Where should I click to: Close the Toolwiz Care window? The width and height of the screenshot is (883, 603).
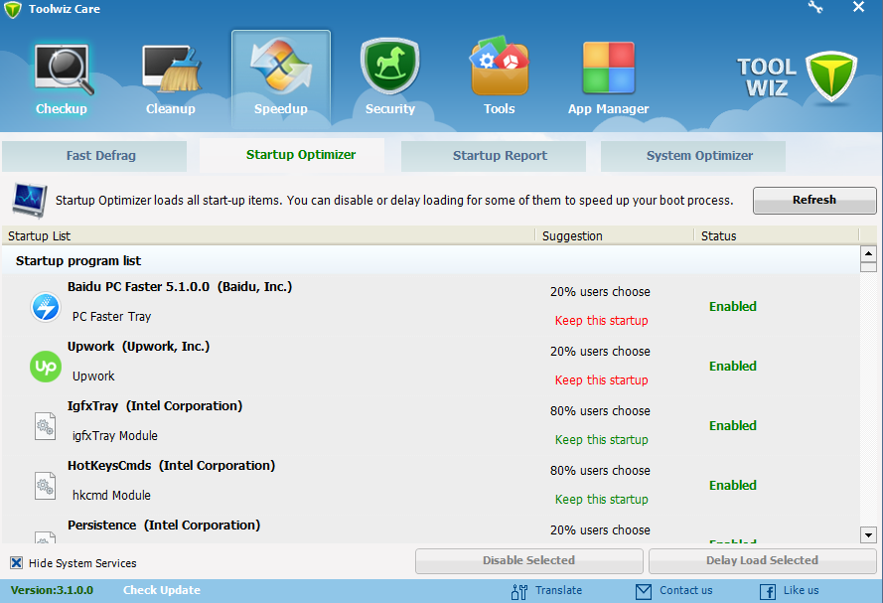point(858,7)
